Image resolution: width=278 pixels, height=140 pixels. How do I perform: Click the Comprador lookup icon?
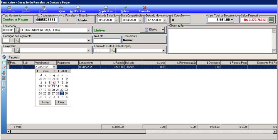point(17,50)
